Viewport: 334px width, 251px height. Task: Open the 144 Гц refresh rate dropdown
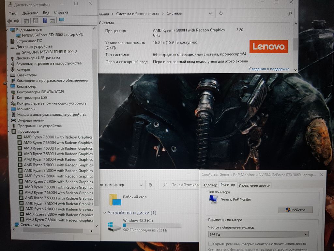point(258,234)
